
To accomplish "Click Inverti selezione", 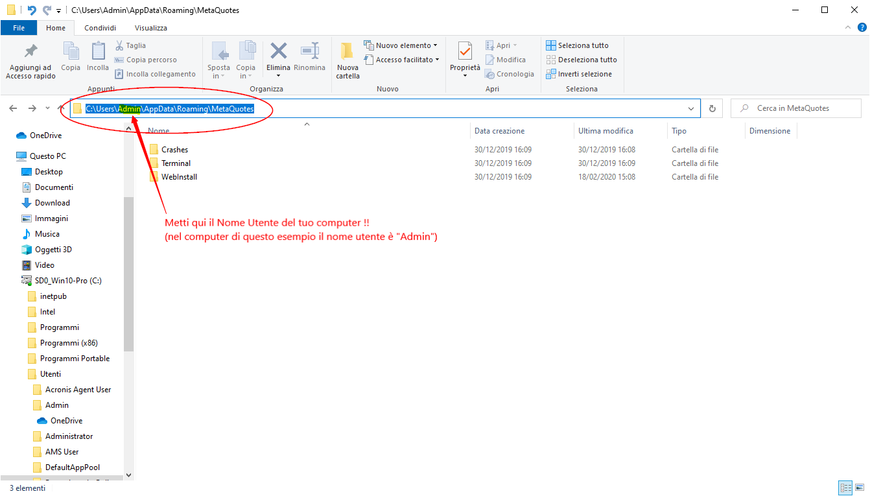I will pos(578,74).
